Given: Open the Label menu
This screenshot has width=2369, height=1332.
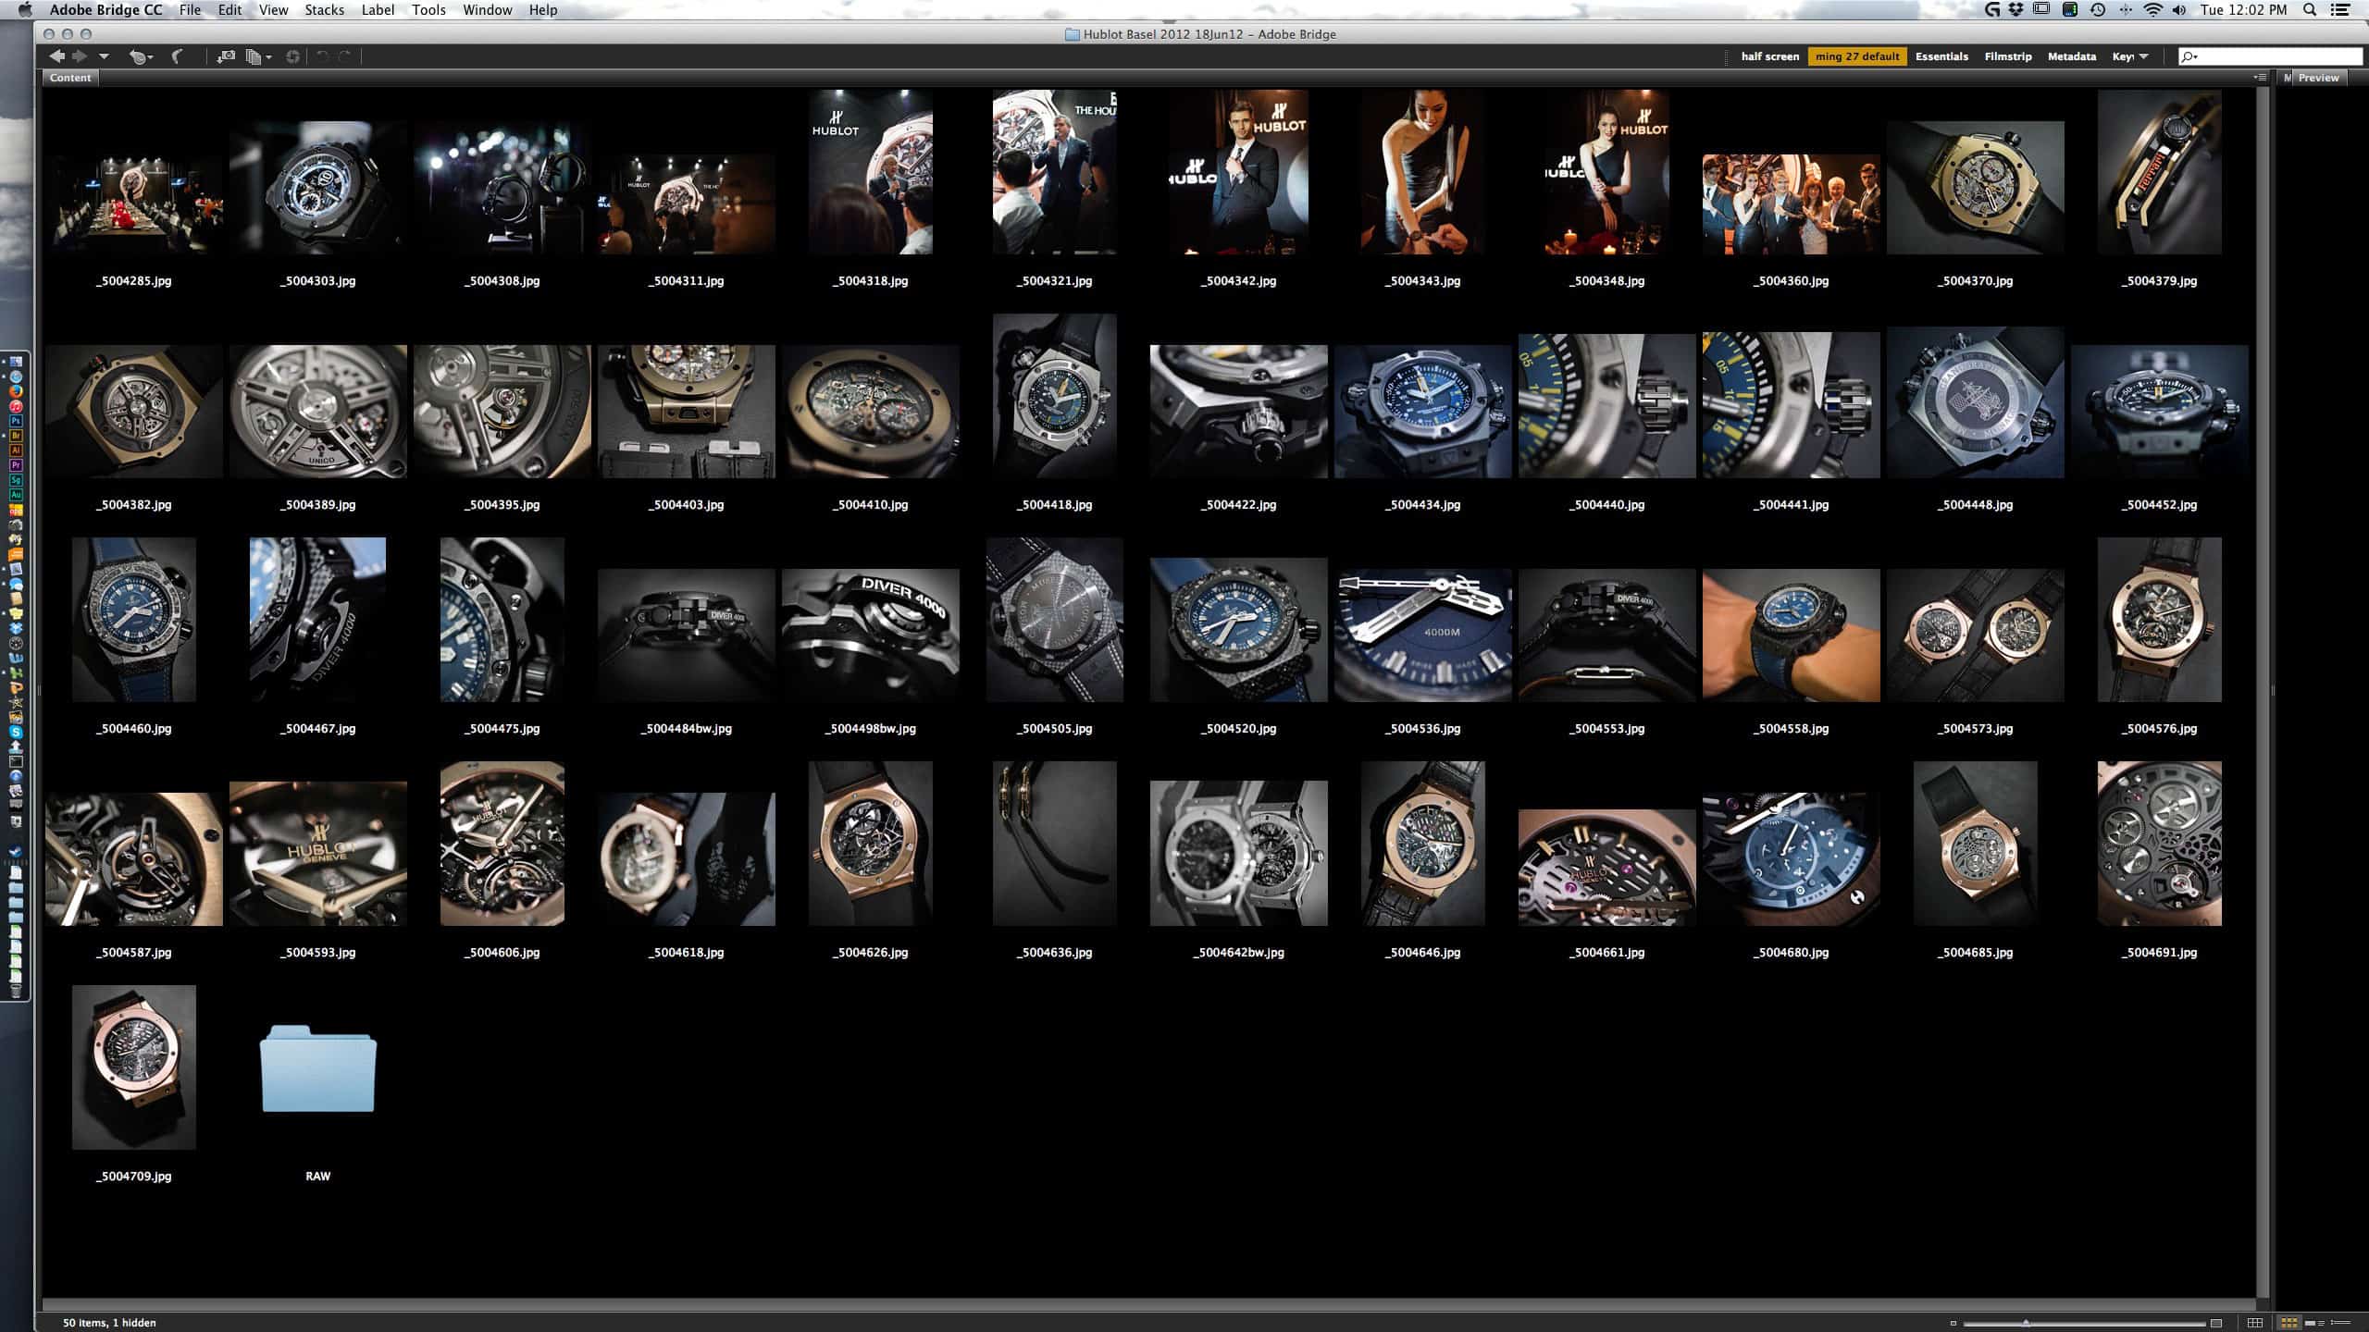Looking at the screenshot, I should click(378, 10).
